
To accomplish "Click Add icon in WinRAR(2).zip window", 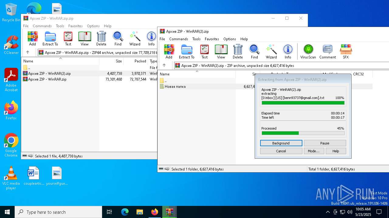I will pyautogui.click(x=169, y=51).
